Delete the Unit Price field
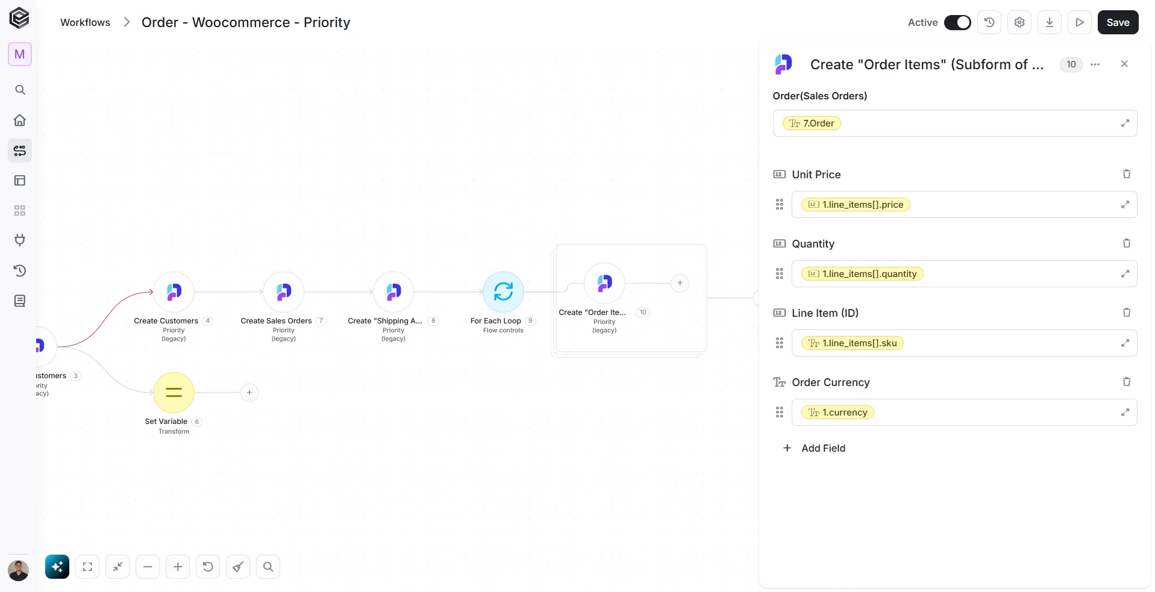This screenshot has height=592, width=1155. [x=1127, y=174]
